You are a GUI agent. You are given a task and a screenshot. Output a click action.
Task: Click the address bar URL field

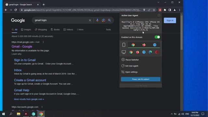point(82,10)
